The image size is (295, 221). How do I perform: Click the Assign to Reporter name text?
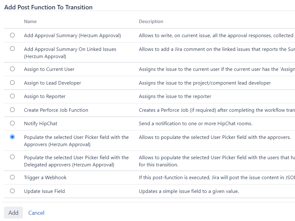pyautogui.click(x=45, y=96)
